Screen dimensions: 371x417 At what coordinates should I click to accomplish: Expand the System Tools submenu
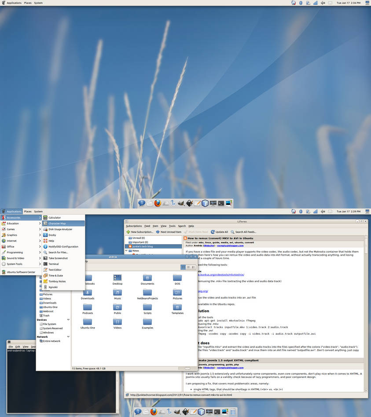click(x=21, y=264)
